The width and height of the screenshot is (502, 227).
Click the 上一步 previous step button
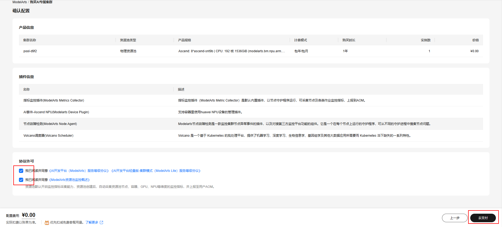(455, 218)
